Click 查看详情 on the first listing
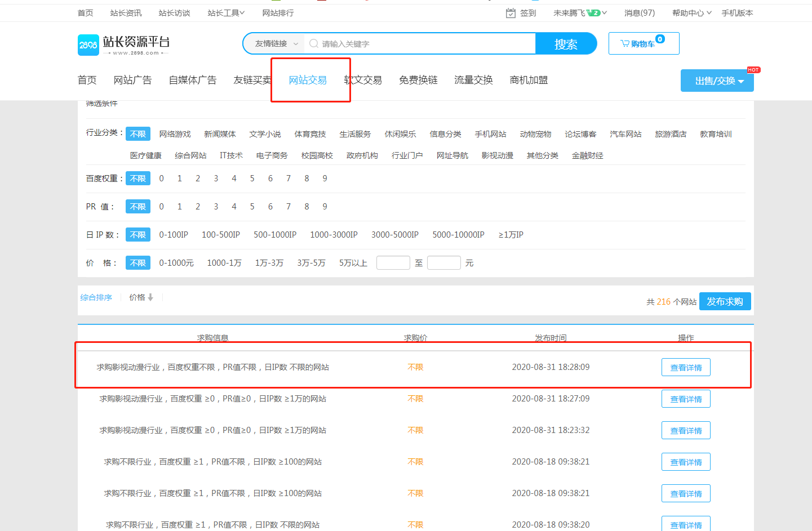The height and width of the screenshot is (531, 812). pos(685,367)
